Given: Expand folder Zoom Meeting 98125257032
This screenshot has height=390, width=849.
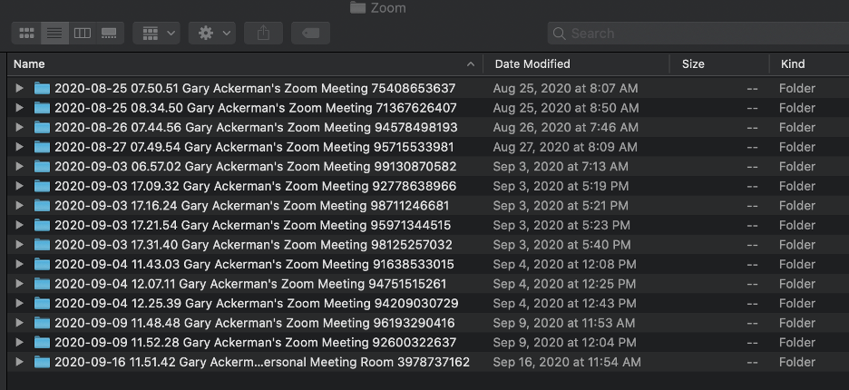Looking at the screenshot, I should (x=19, y=244).
